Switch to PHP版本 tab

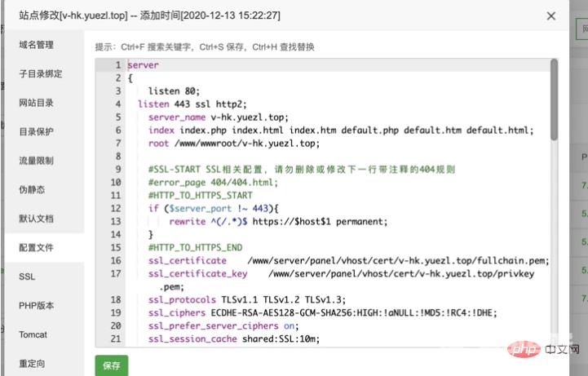36,306
